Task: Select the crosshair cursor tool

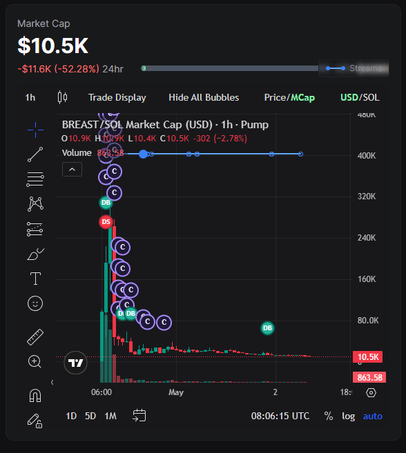Action: point(35,130)
